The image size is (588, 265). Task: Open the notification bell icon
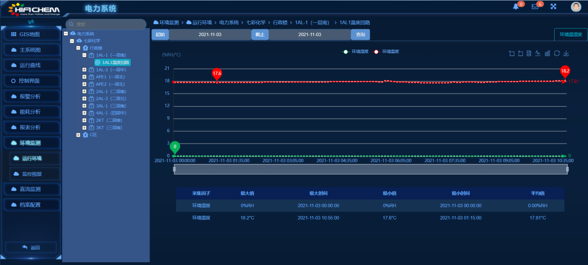point(516,6)
